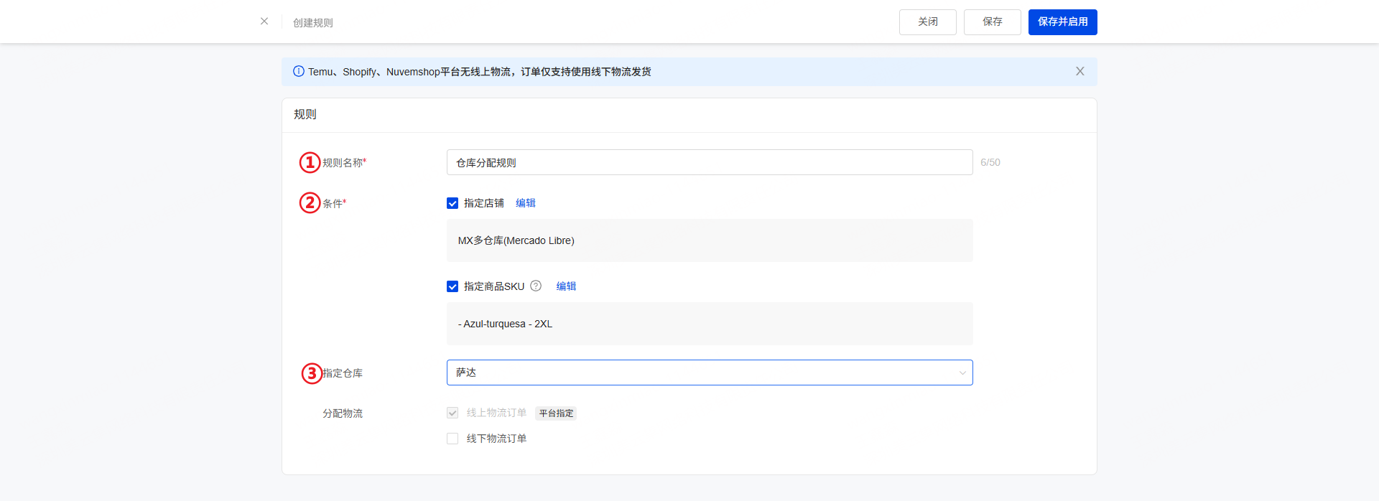1379x501 pixels.
Task: Enable the 线下物流订单 checkbox
Action: tap(452, 439)
